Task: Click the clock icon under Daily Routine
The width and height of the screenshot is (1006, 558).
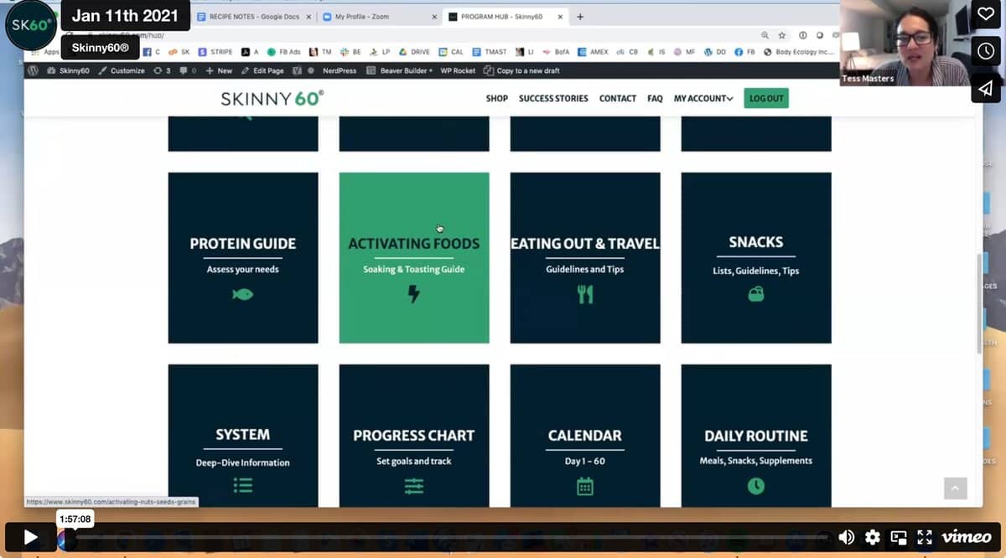Action: tap(756, 486)
